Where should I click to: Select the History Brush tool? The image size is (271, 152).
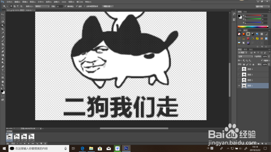pyautogui.click(x=3, y=48)
